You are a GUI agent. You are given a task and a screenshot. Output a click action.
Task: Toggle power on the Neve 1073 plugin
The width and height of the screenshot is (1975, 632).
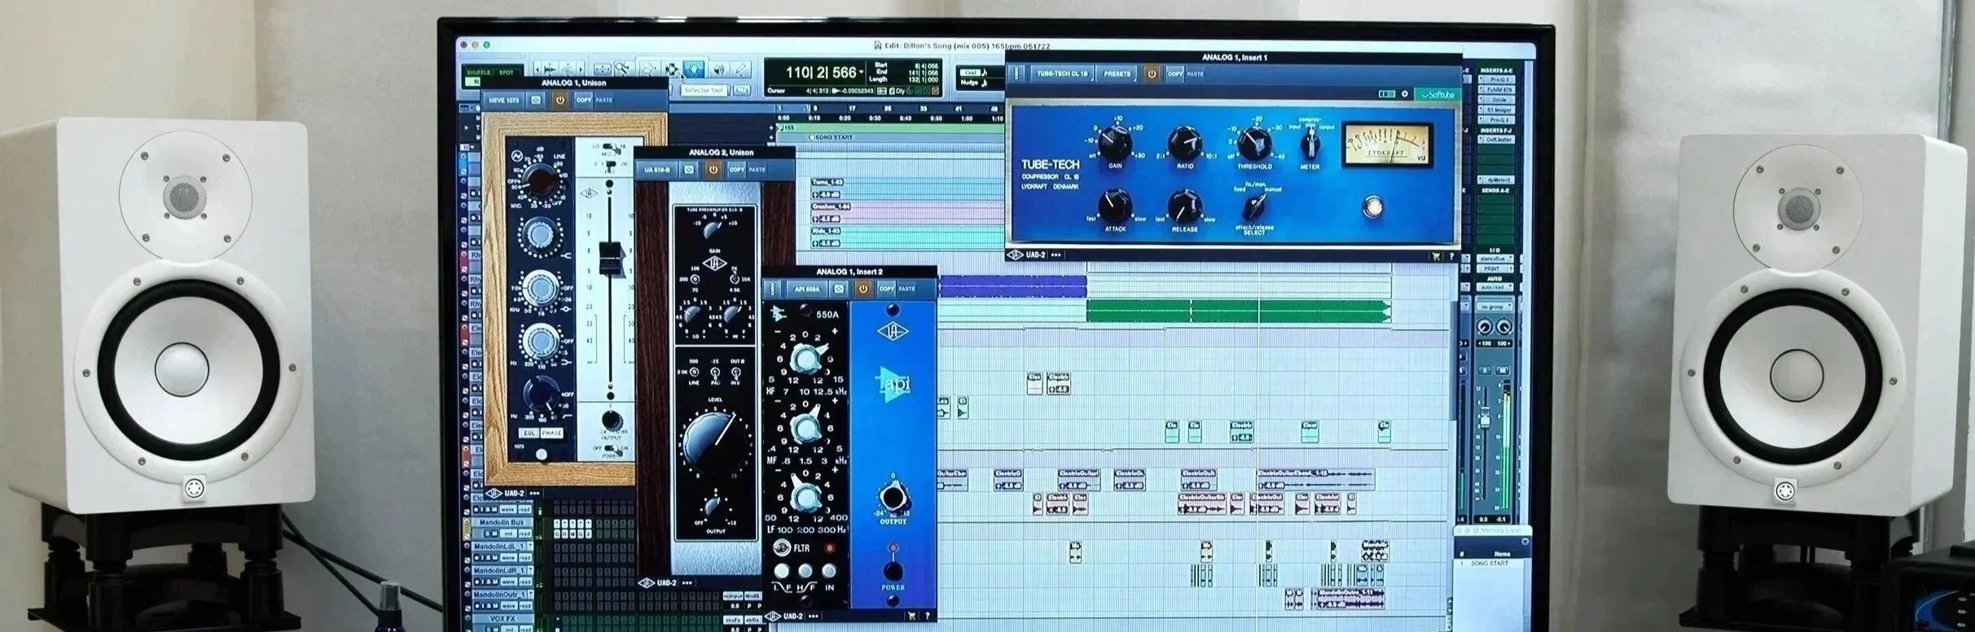point(560,100)
